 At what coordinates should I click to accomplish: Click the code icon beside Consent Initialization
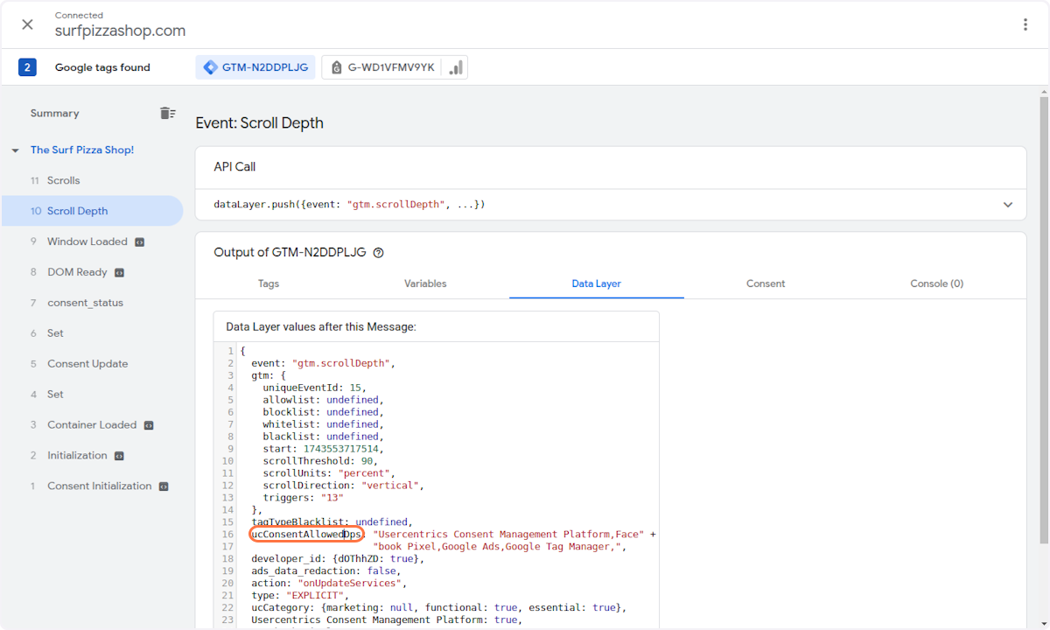pos(164,486)
